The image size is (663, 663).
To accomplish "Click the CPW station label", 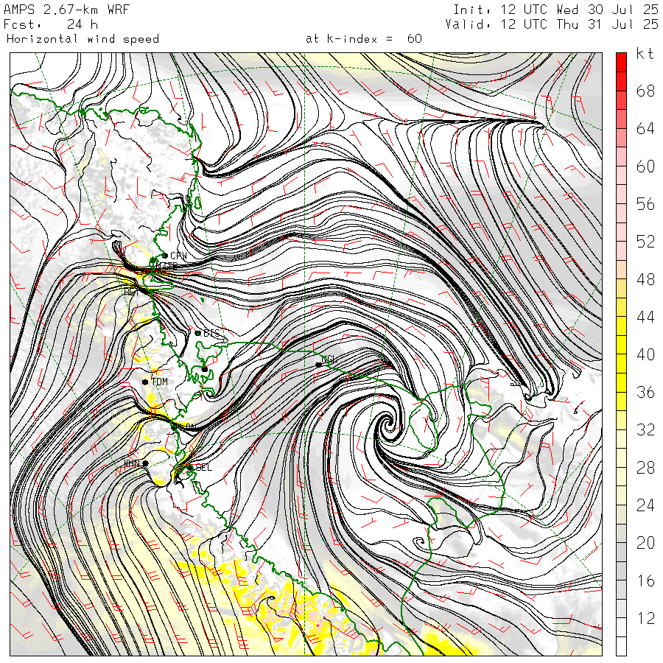I will (x=178, y=256).
